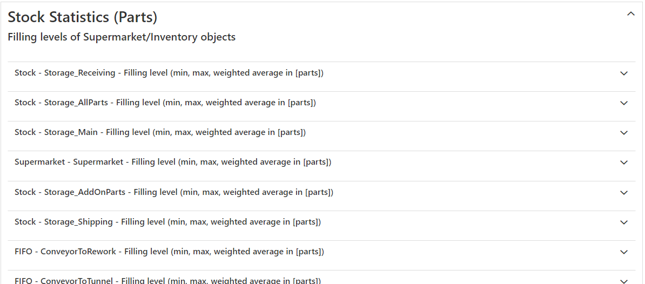This screenshot has height=284, width=645.
Task: Click the ConveyorToTunnel row chevron icon
Action: [x=624, y=281]
